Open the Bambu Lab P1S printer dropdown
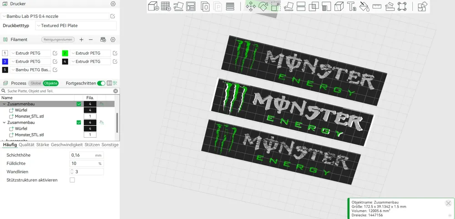Screen dimensions: 455x219 (x=55, y=16)
